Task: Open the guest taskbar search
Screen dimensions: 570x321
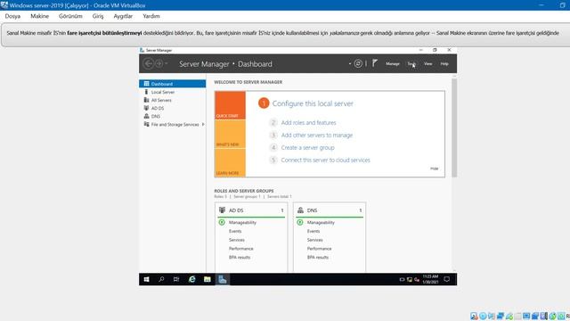Action: point(161,279)
